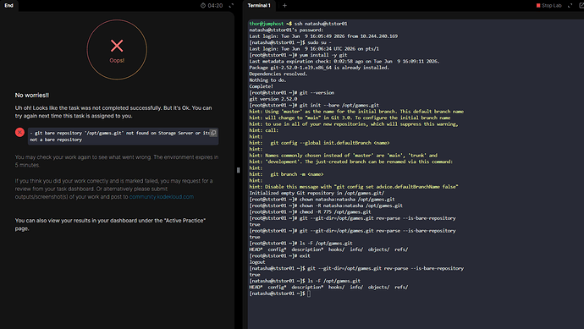This screenshot has width=584, height=329.
Task: Click the 'Dependencies resolved.' output line
Action: (x=278, y=74)
